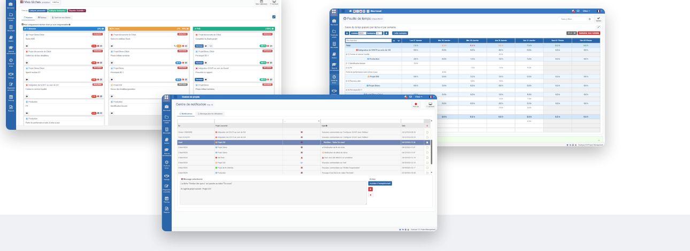Select Suivi de mes tâches tab
Viewport: 690px width, 251px height.
click(x=60, y=18)
